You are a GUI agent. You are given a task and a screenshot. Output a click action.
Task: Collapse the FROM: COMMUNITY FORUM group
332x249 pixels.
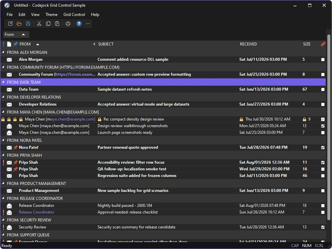[x=3, y=67]
